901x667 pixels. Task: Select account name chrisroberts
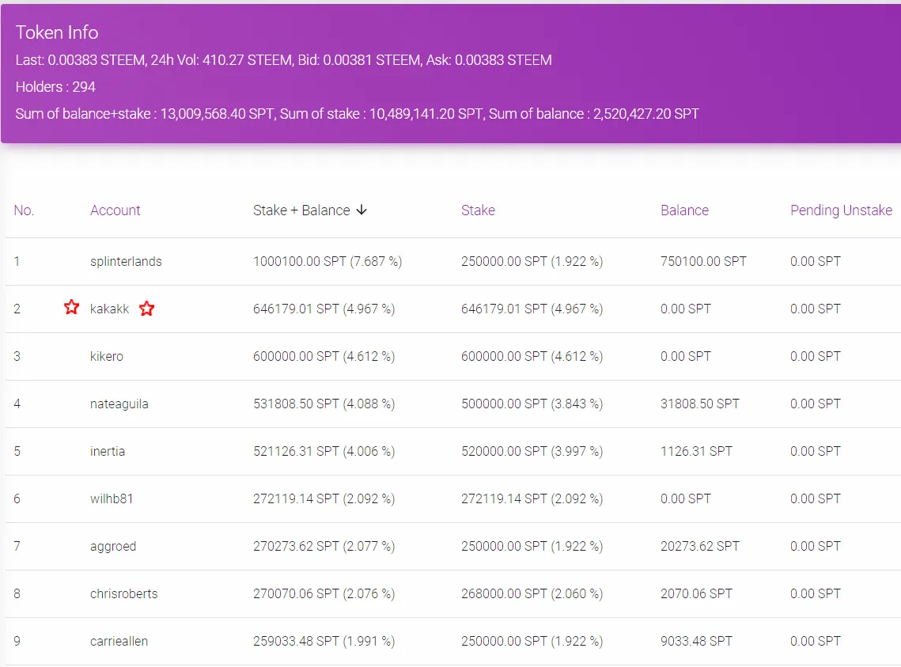pyautogui.click(x=123, y=594)
